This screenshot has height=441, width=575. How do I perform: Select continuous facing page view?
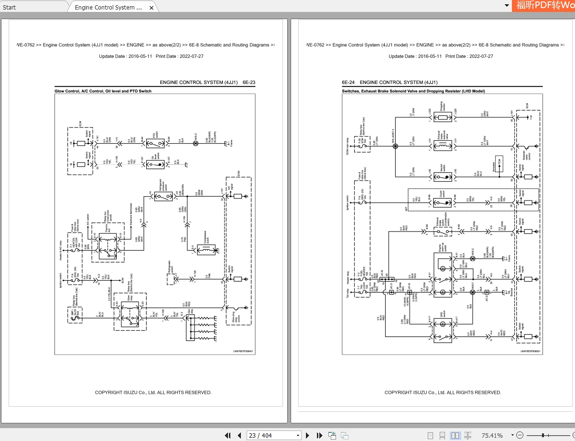click(467, 435)
